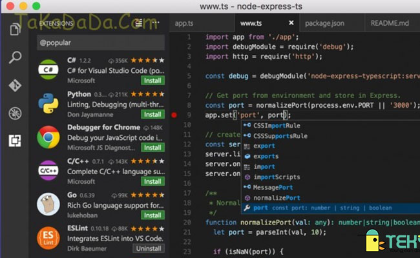Uninstall the ESLint extension
Image resolution: width=420 pixels, height=258 pixels.
[149, 248]
